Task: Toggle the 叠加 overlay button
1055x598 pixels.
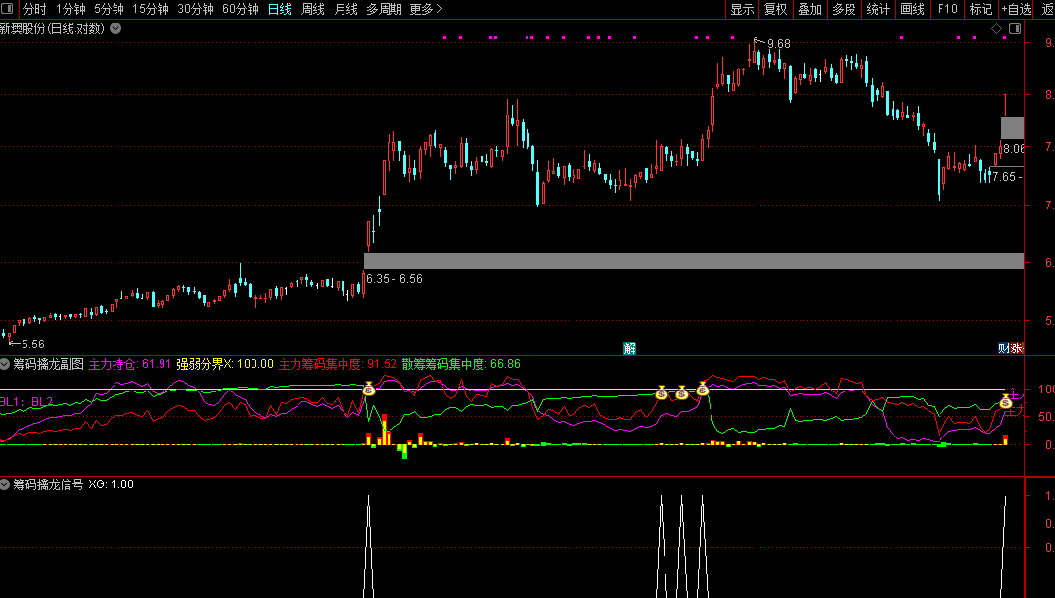Action: [x=809, y=10]
